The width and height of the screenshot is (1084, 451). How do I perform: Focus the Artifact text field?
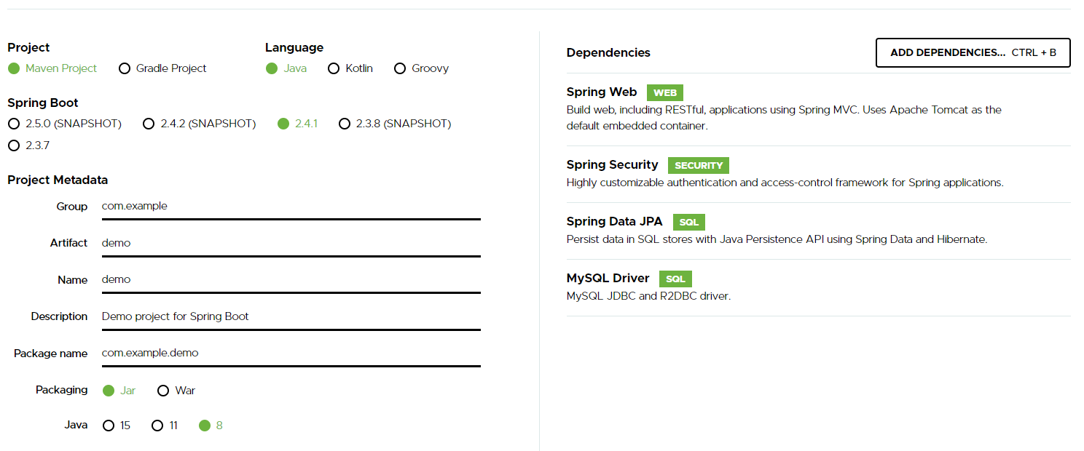tap(290, 243)
